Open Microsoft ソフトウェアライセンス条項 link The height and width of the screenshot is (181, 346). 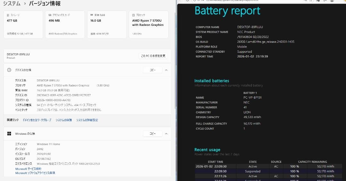[x=35, y=173]
